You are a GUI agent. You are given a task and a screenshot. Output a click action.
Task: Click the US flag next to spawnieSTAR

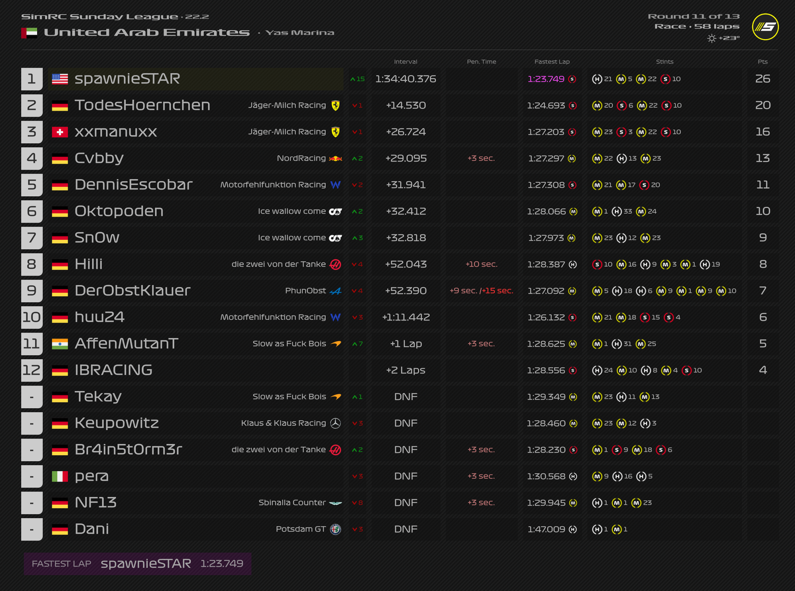point(60,79)
